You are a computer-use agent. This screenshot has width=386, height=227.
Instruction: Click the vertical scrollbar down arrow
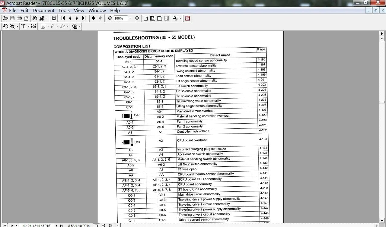(x=382, y=220)
